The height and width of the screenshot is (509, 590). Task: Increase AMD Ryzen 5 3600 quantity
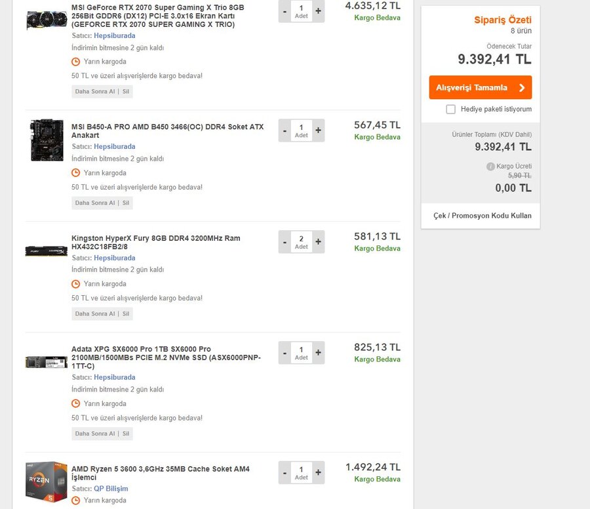coord(319,472)
